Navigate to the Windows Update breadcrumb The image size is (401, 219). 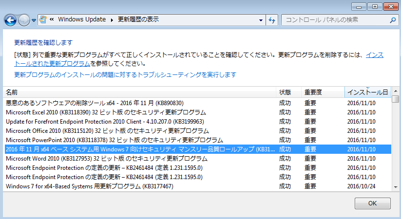click(82, 19)
